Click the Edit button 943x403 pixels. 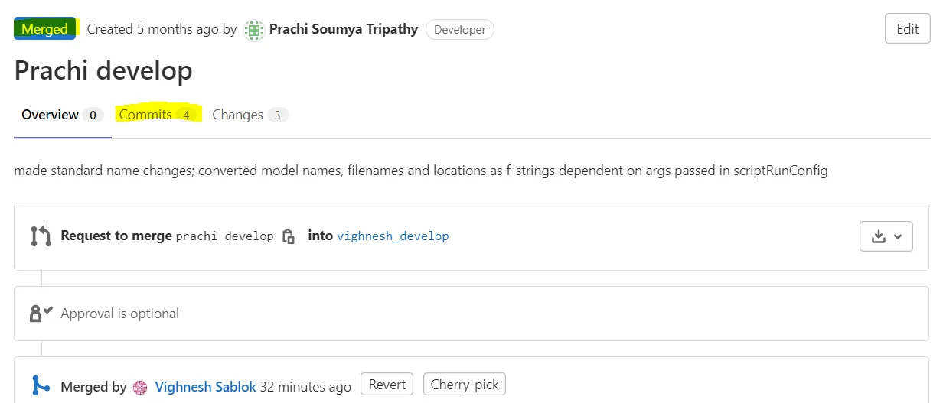907,29
